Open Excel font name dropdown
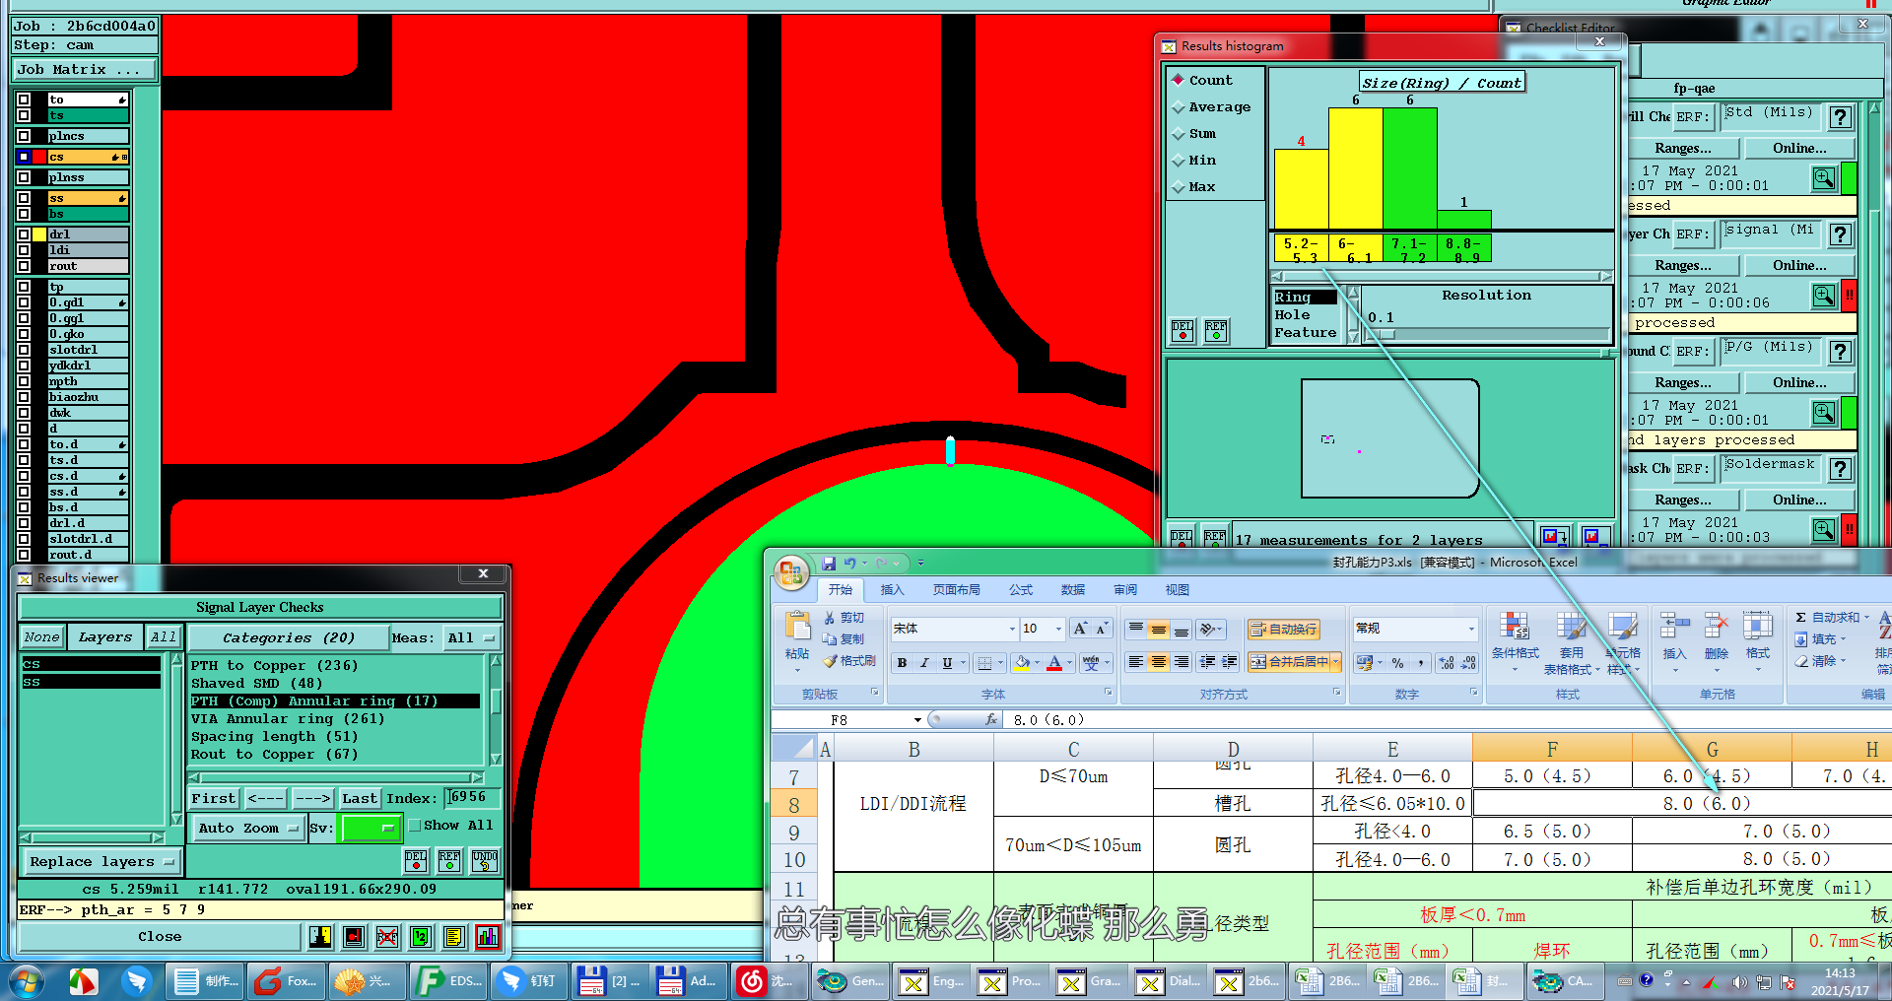The image size is (1892, 1001). coord(1012,629)
